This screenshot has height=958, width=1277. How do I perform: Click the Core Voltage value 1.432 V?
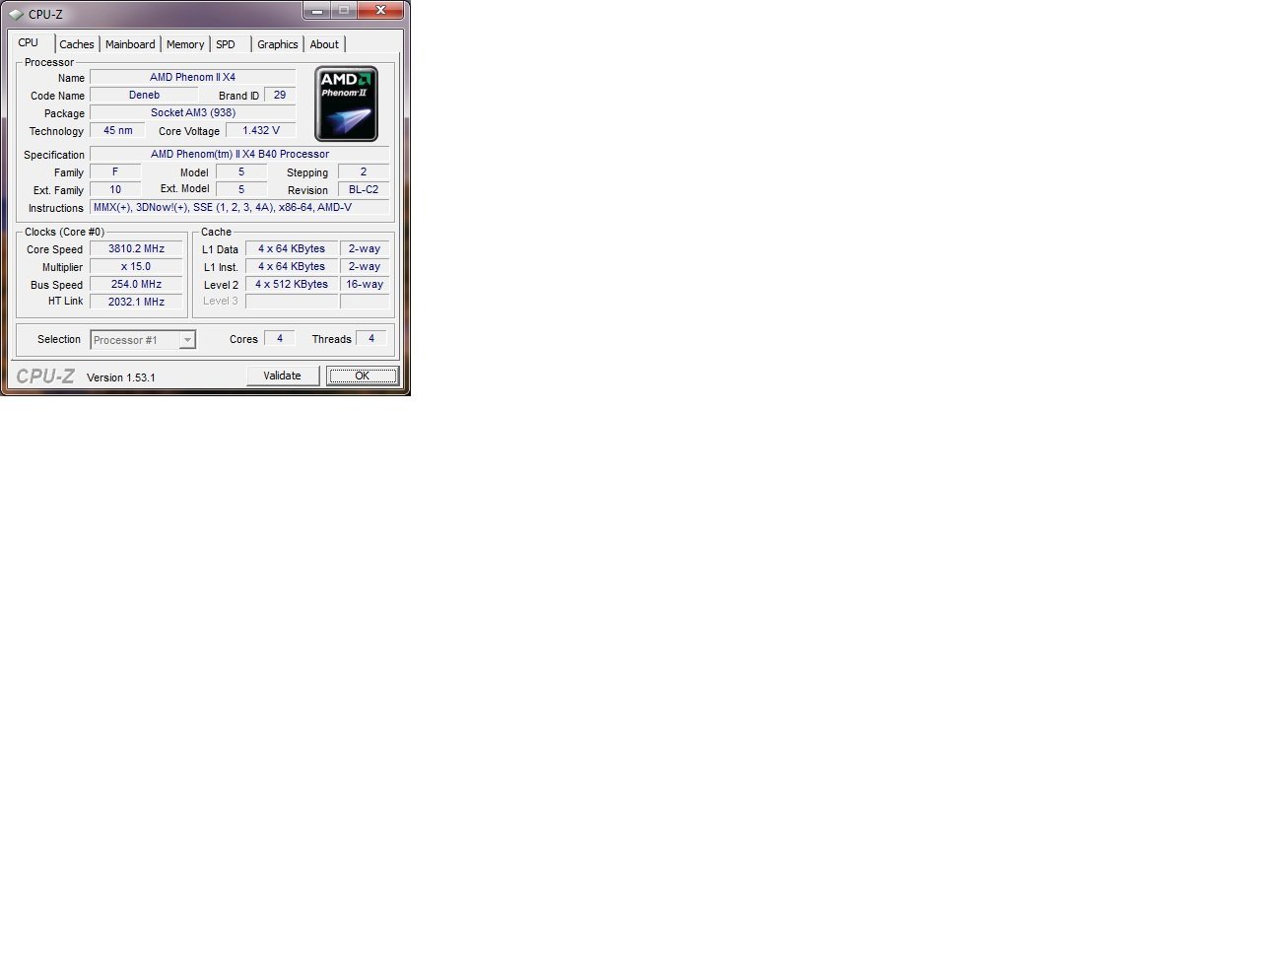[261, 131]
